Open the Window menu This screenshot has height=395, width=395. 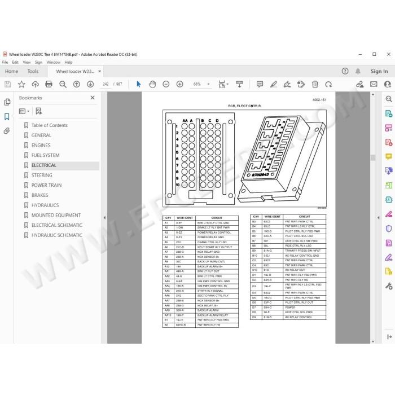(54, 62)
